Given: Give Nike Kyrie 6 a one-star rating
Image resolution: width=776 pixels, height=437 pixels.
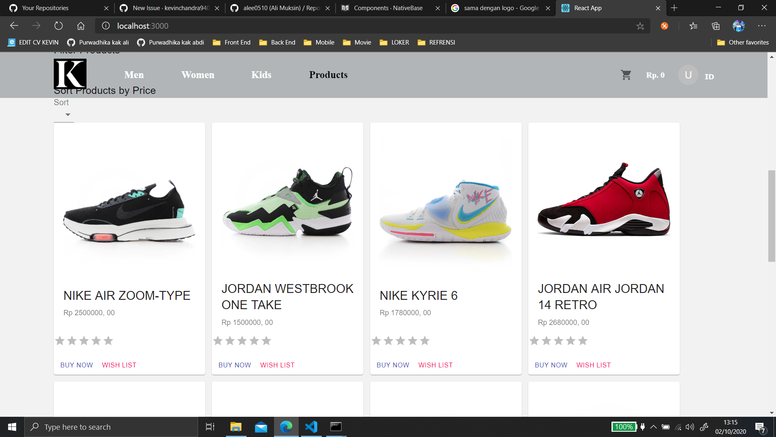Looking at the screenshot, I should (x=376, y=341).
